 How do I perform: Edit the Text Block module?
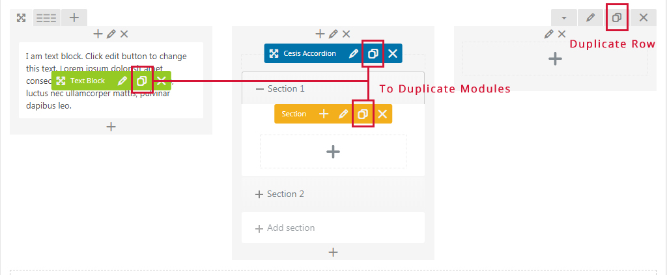[x=122, y=81]
